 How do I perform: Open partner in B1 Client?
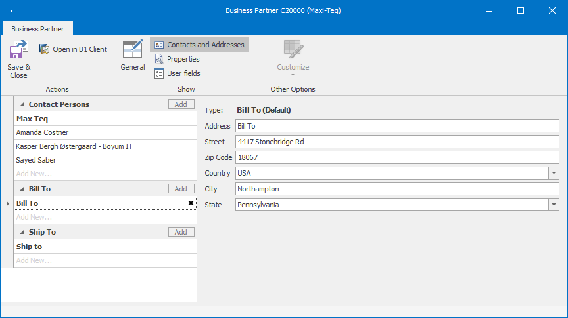(x=73, y=49)
